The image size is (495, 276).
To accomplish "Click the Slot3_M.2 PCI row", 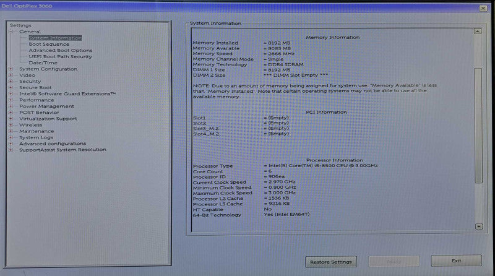I will point(241,128).
